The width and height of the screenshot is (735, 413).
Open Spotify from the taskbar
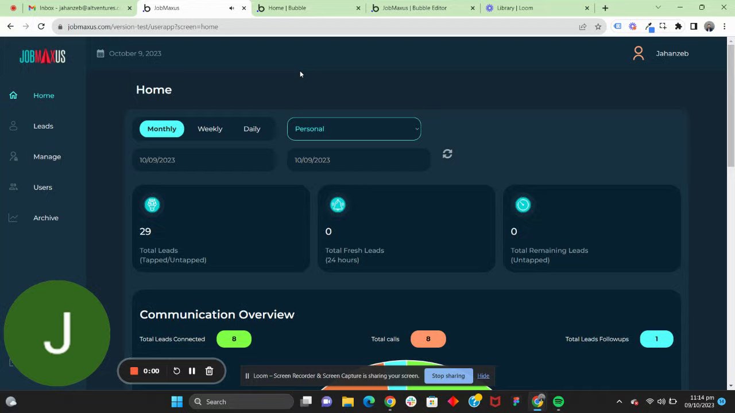click(558, 402)
